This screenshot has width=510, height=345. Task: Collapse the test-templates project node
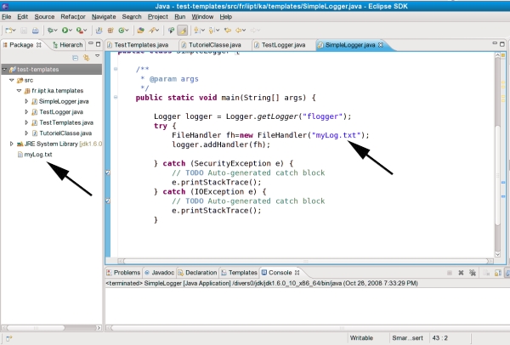click(x=6, y=69)
